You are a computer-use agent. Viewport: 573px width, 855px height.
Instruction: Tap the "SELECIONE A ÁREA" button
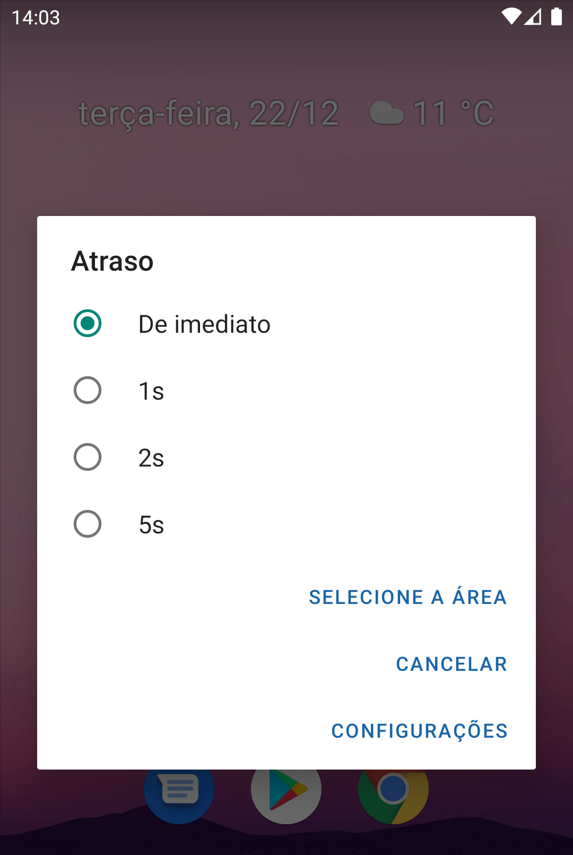tap(407, 597)
